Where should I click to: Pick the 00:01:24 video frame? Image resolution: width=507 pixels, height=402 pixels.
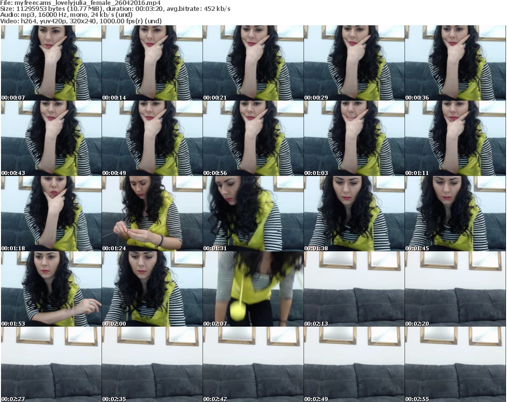(152, 214)
